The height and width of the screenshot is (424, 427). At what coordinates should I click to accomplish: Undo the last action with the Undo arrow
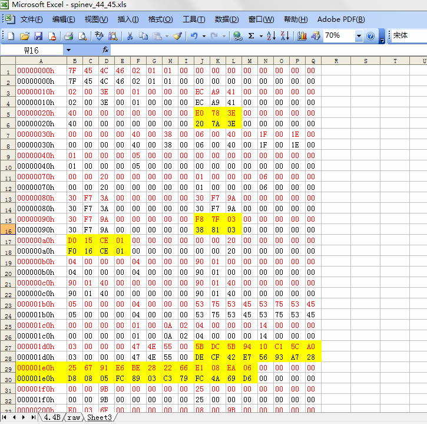pyautogui.click(x=194, y=36)
